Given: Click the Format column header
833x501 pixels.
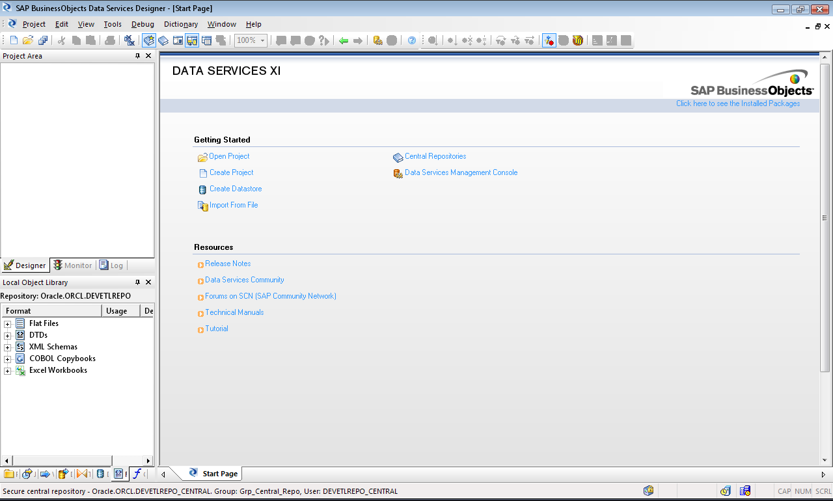Looking at the screenshot, I should pyautogui.click(x=51, y=311).
